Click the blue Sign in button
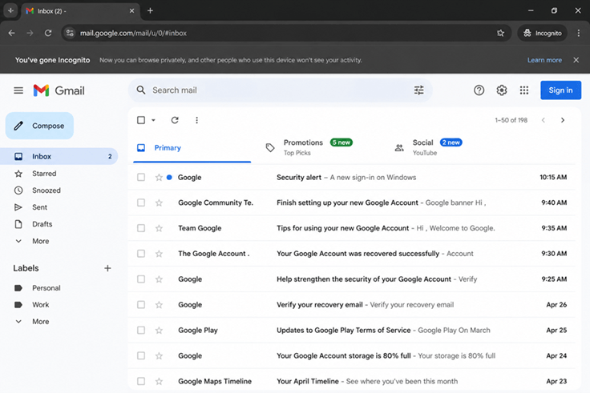This screenshot has height=393, width=590. tap(560, 90)
